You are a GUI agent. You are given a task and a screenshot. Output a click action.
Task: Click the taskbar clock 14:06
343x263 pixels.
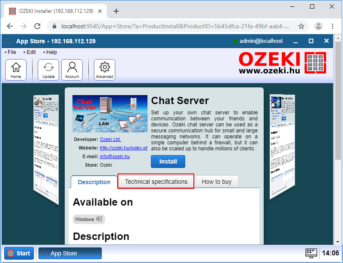[x=331, y=253]
